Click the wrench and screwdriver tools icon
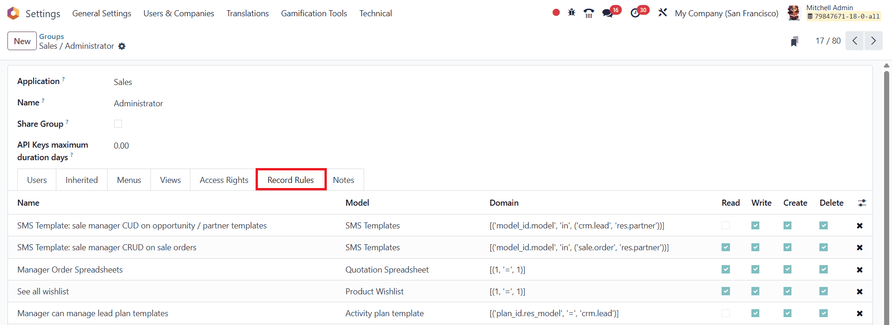 point(662,13)
